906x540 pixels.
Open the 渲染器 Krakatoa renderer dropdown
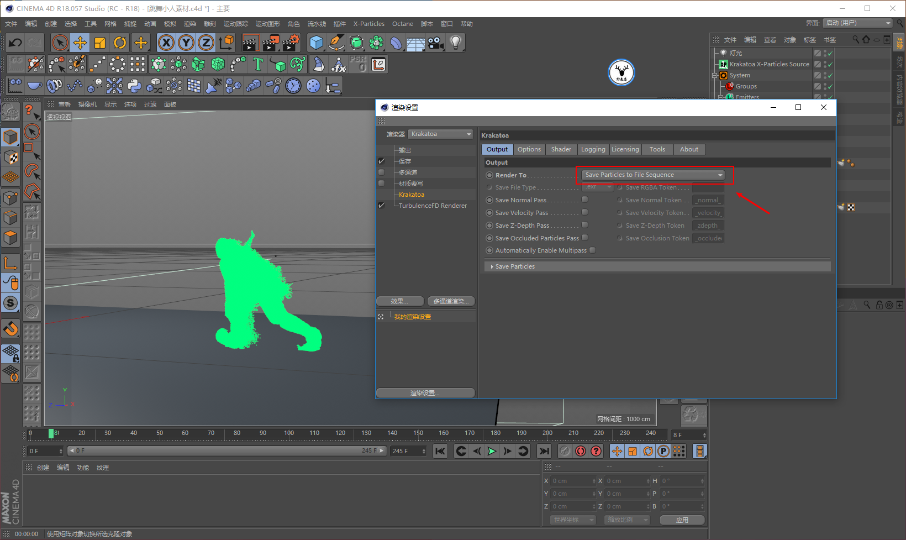(441, 134)
